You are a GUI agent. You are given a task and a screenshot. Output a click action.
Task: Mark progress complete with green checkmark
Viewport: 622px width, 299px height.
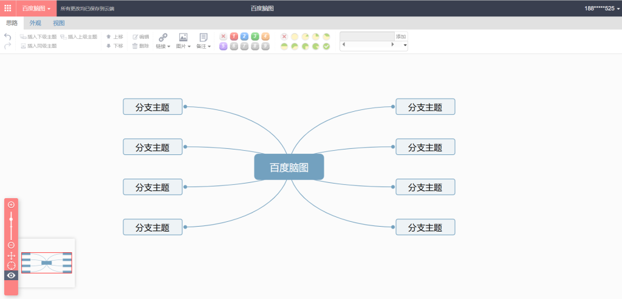click(326, 46)
